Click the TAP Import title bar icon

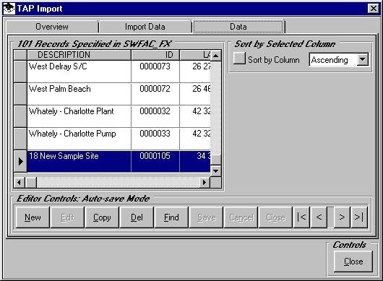click(x=9, y=9)
